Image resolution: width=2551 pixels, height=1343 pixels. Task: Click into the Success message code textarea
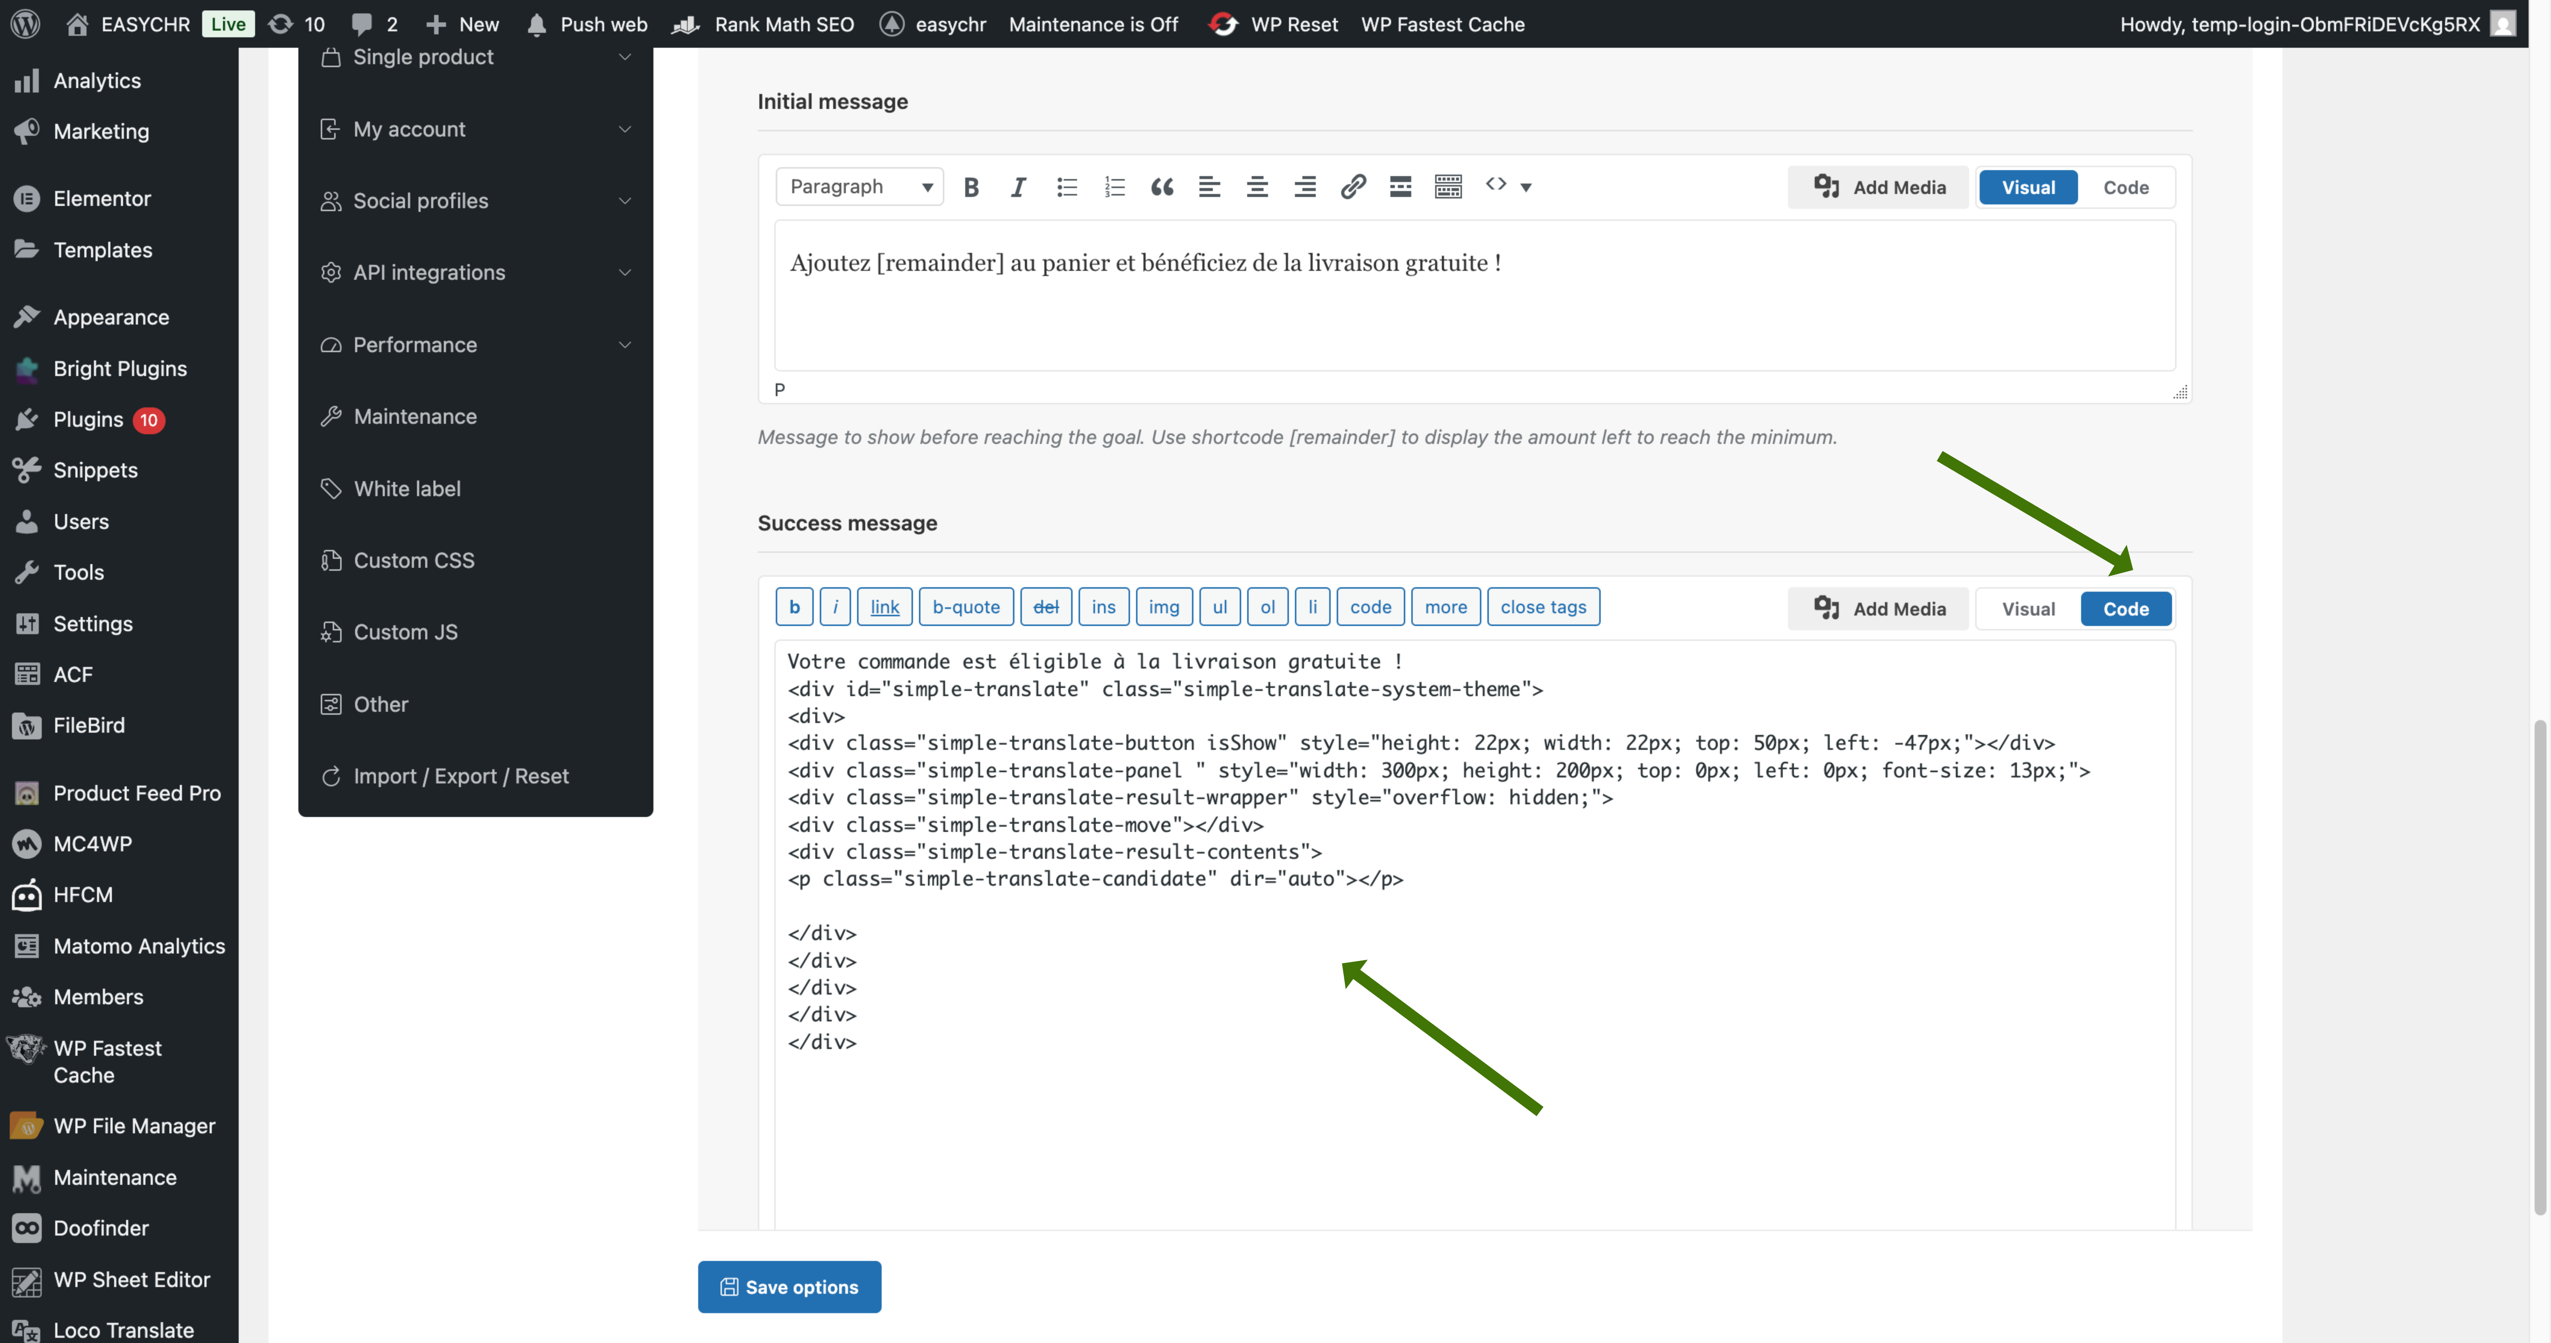point(1475,935)
